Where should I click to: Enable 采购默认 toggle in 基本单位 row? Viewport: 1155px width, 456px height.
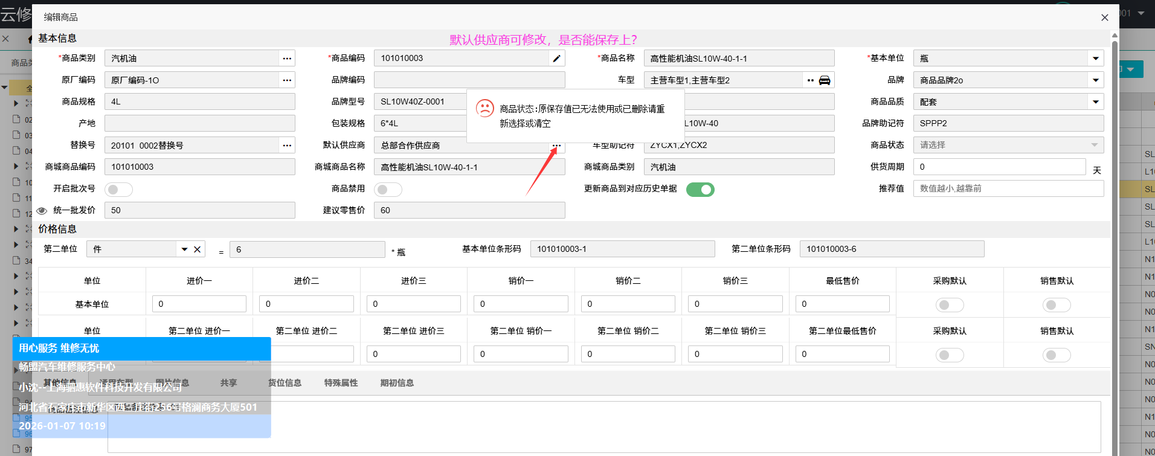(x=949, y=305)
